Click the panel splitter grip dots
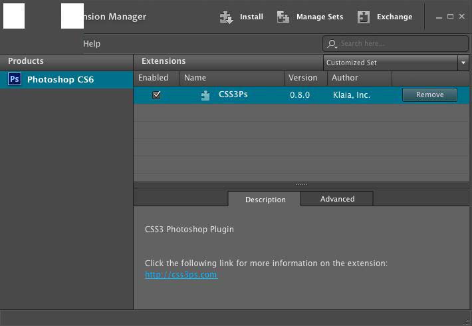The width and height of the screenshot is (472, 326). 301,184
